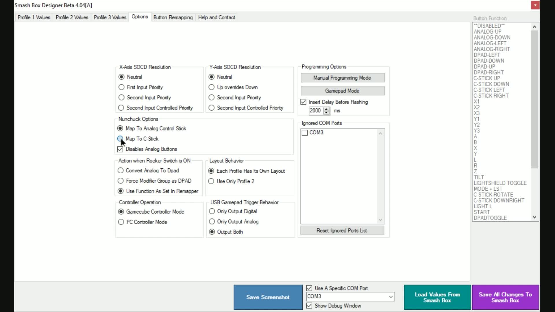The width and height of the screenshot is (555, 312).
Task: Open the Profile 2 Values tab
Action: point(72,17)
